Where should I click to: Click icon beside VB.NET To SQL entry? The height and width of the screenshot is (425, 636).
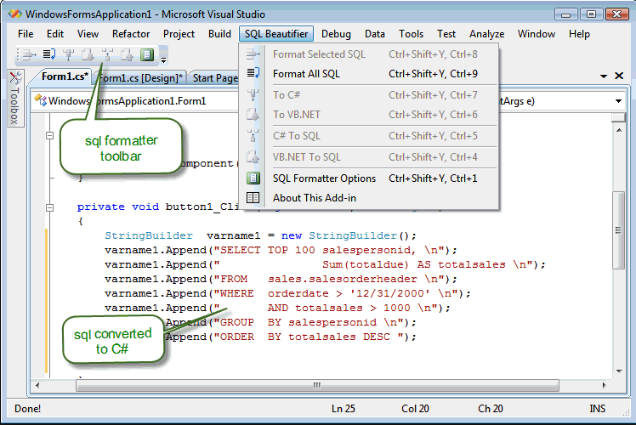click(x=253, y=157)
